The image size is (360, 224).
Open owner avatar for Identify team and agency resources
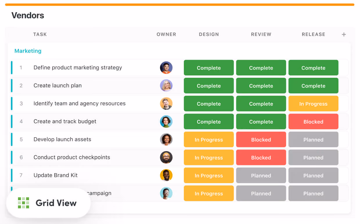pos(166,104)
